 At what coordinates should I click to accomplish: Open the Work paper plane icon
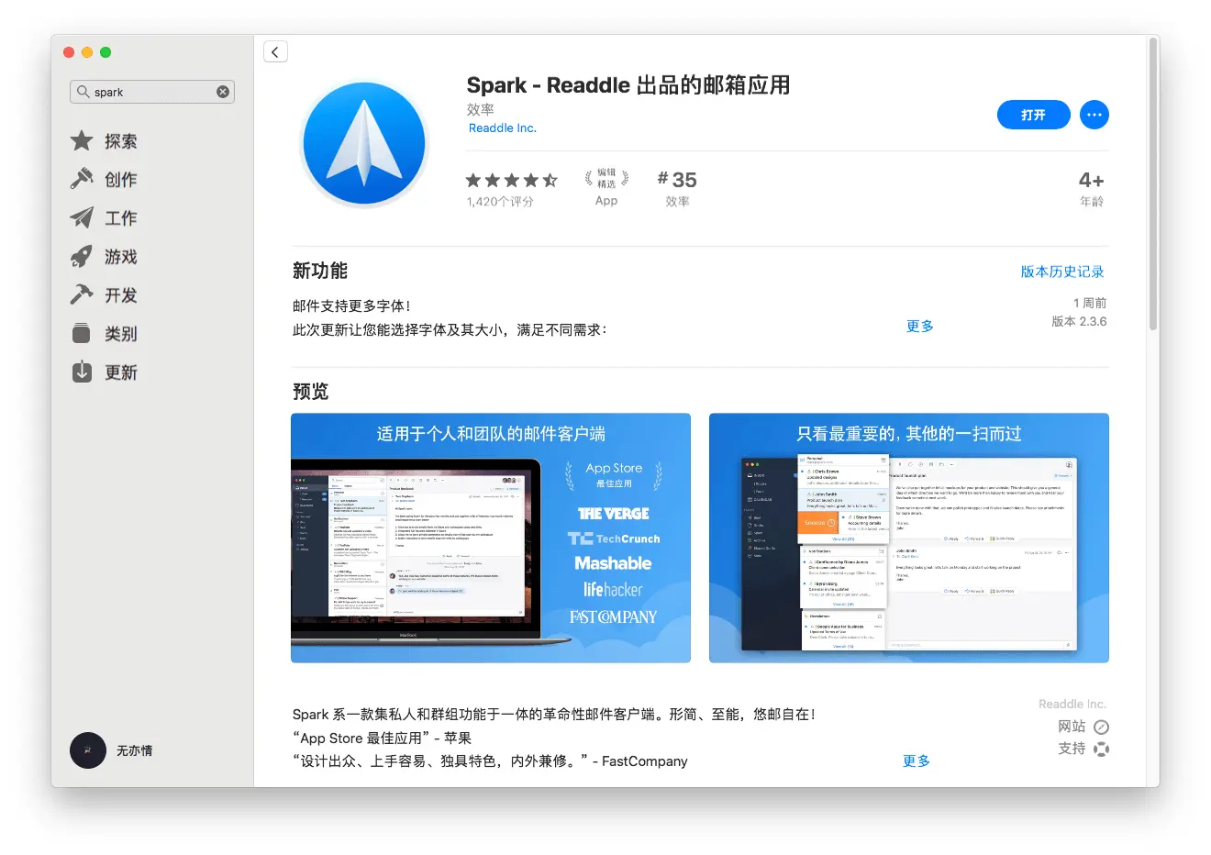[x=83, y=217]
